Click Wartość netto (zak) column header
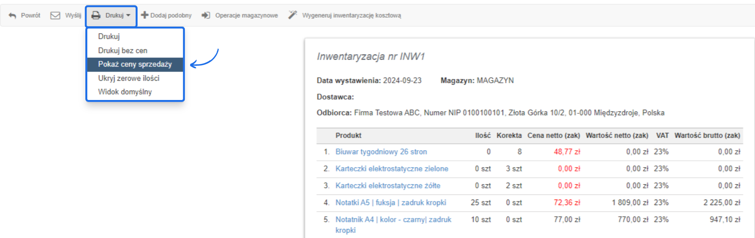The height and width of the screenshot is (238, 755). [x=617, y=135]
